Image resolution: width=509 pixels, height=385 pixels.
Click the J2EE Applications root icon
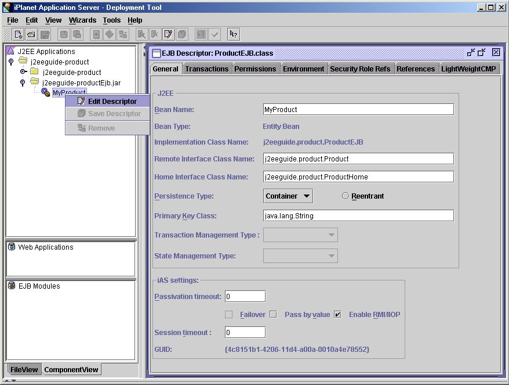tap(10, 51)
